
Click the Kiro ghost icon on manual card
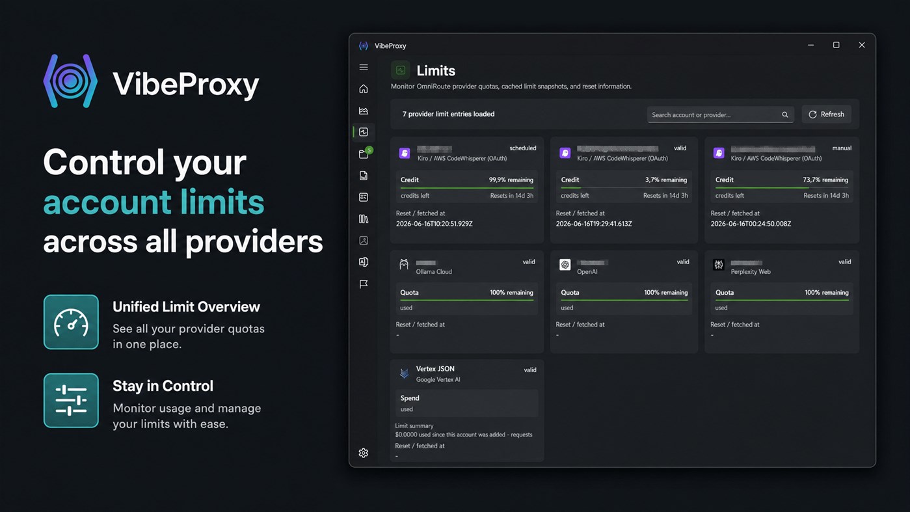[719, 153]
